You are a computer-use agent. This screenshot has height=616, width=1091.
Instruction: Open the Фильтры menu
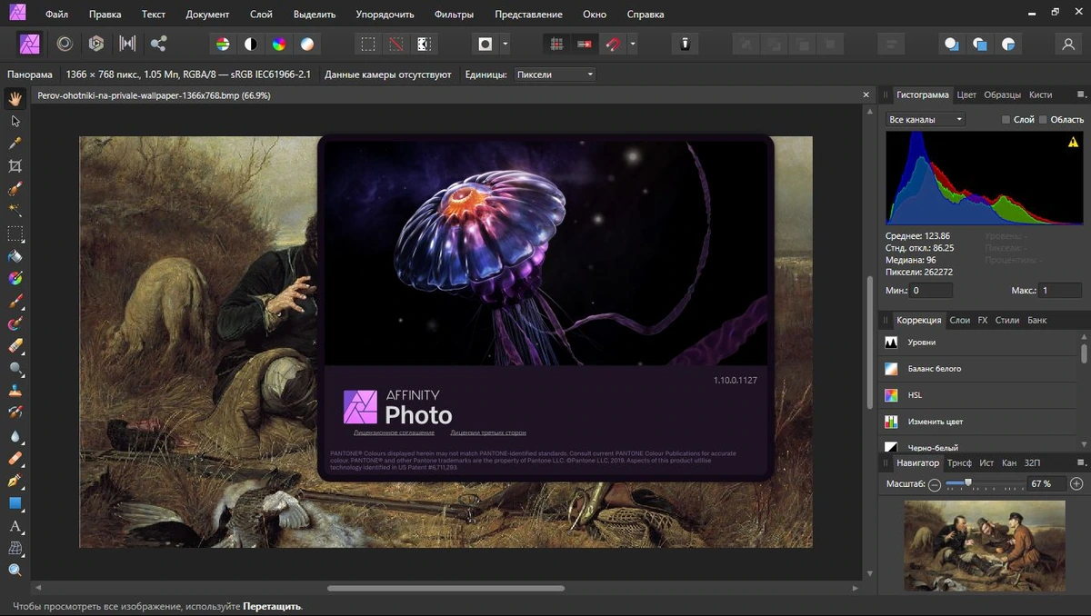[x=454, y=15]
